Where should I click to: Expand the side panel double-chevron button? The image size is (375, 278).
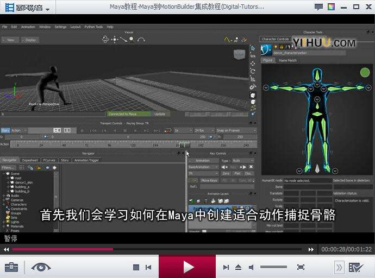(x=339, y=268)
